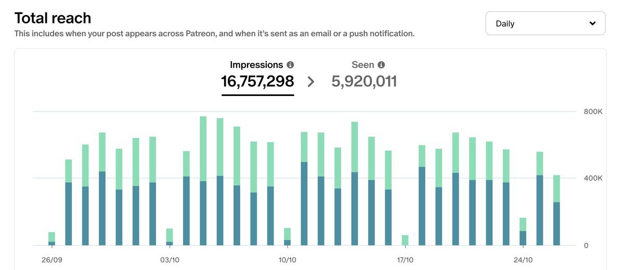Click the Total reach heading
This screenshot has height=270, width=624.
(x=53, y=18)
